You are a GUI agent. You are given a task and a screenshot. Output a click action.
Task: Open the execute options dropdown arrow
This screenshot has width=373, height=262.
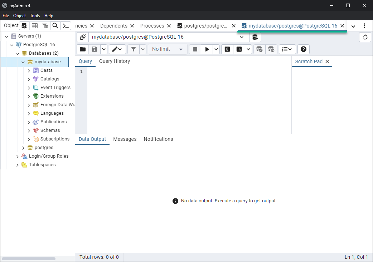216,49
